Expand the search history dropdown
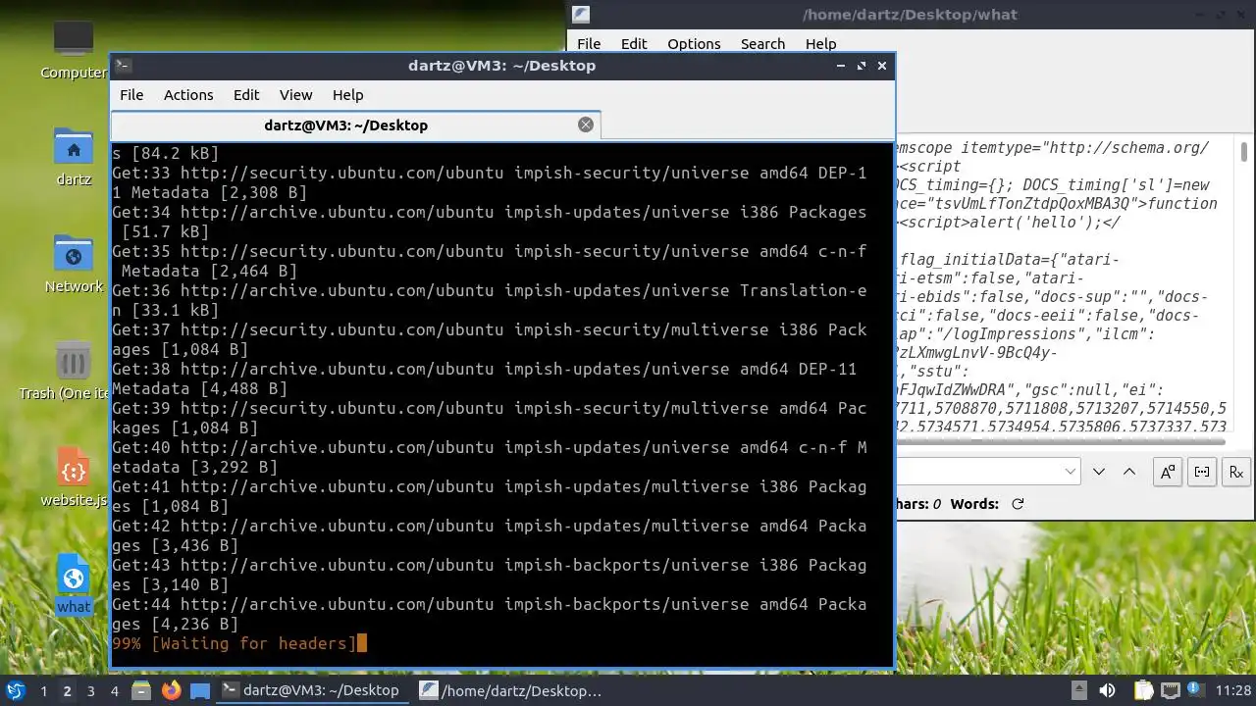 click(x=1071, y=472)
